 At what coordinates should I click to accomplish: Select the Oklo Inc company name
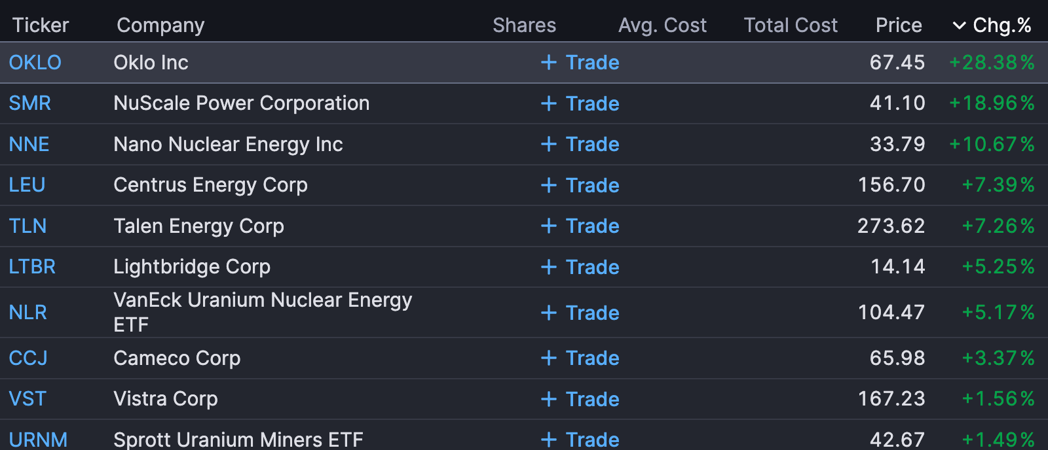(x=151, y=62)
